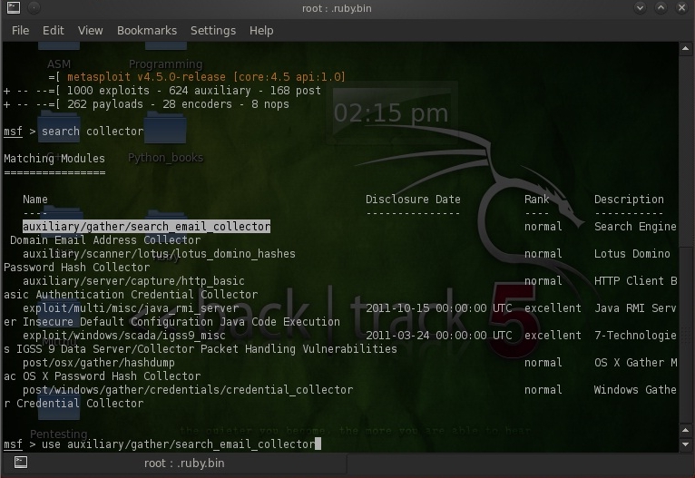This screenshot has width=695, height=478.
Task: Click scroll up arrow at bottom of scrollbar
Action: pyautogui.click(x=685, y=430)
